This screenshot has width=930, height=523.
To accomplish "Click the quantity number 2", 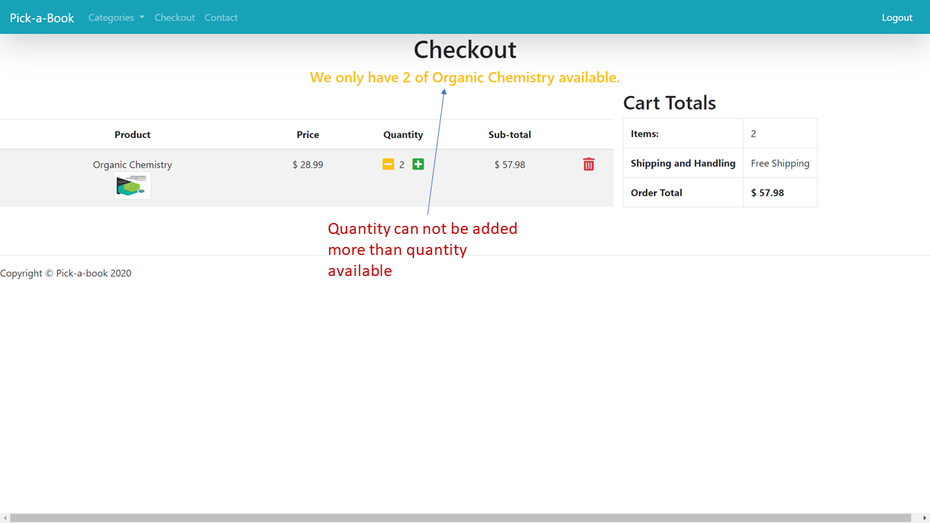I will pyautogui.click(x=402, y=165).
